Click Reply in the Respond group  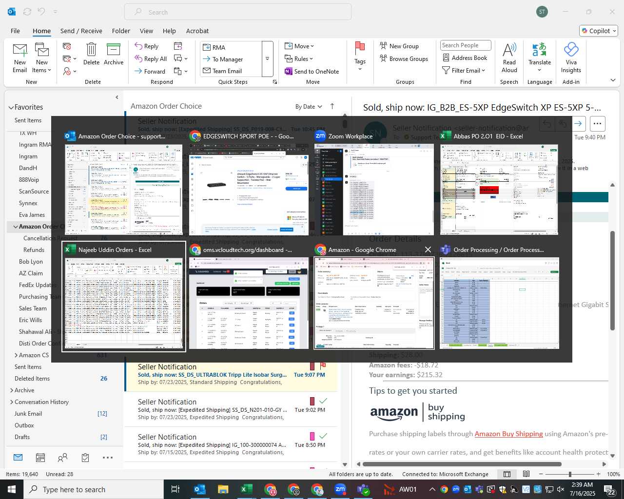pos(147,46)
